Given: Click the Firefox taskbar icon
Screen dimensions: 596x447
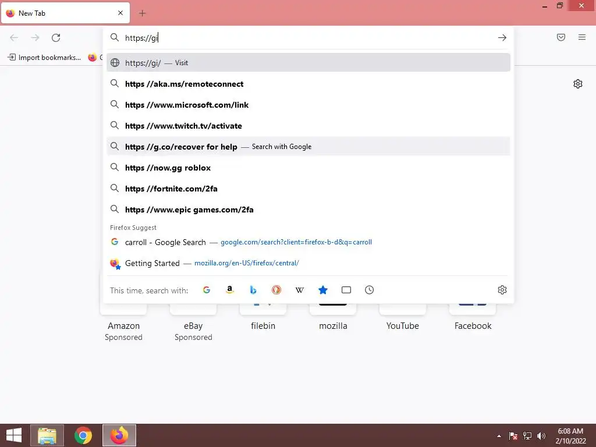Looking at the screenshot, I should 119,435.
